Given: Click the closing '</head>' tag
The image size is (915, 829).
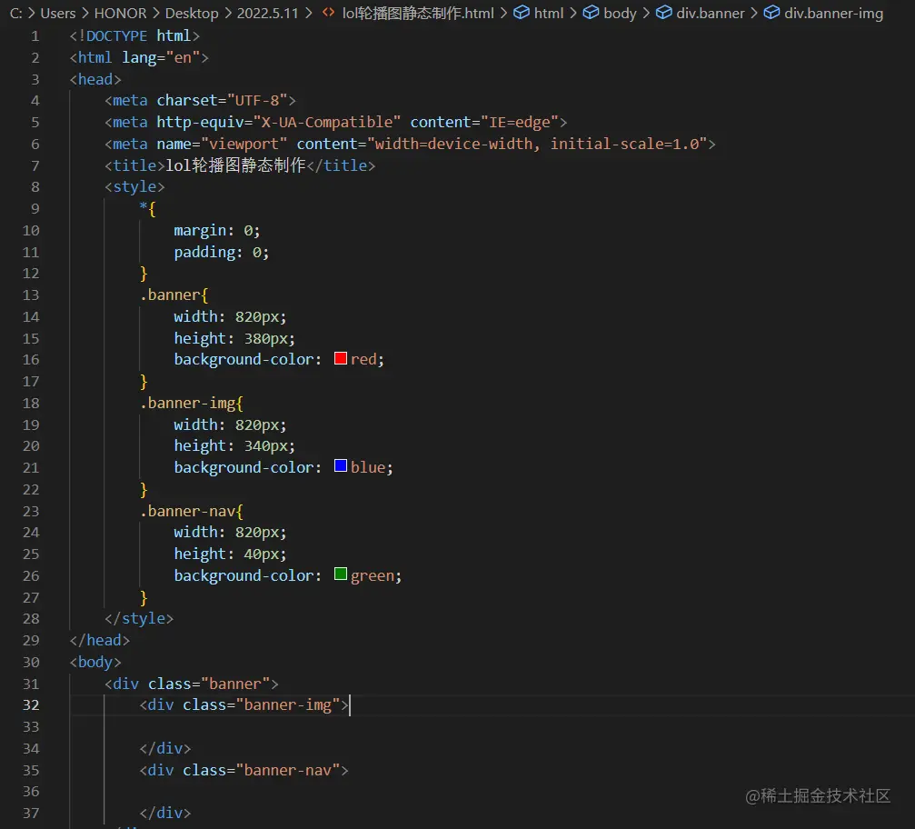Looking at the screenshot, I should [x=100, y=641].
